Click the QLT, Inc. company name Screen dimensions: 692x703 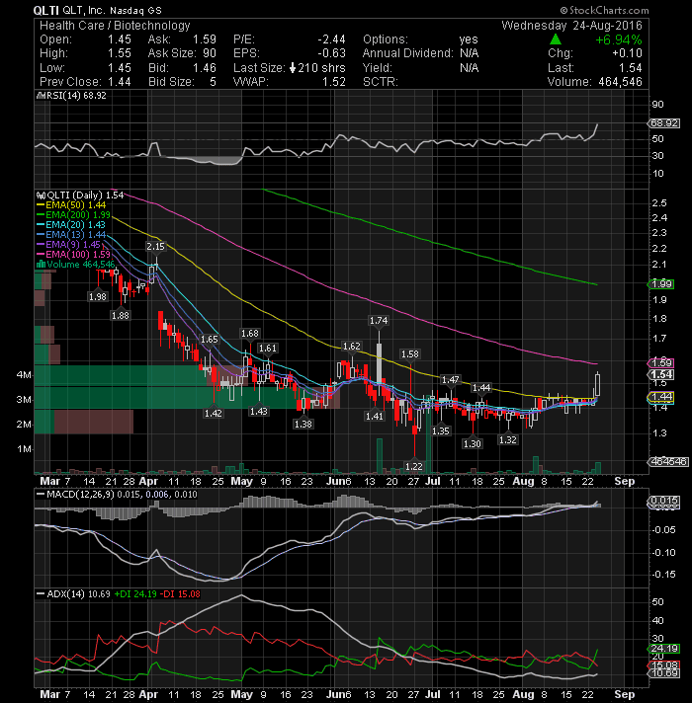(x=84, y=10)
